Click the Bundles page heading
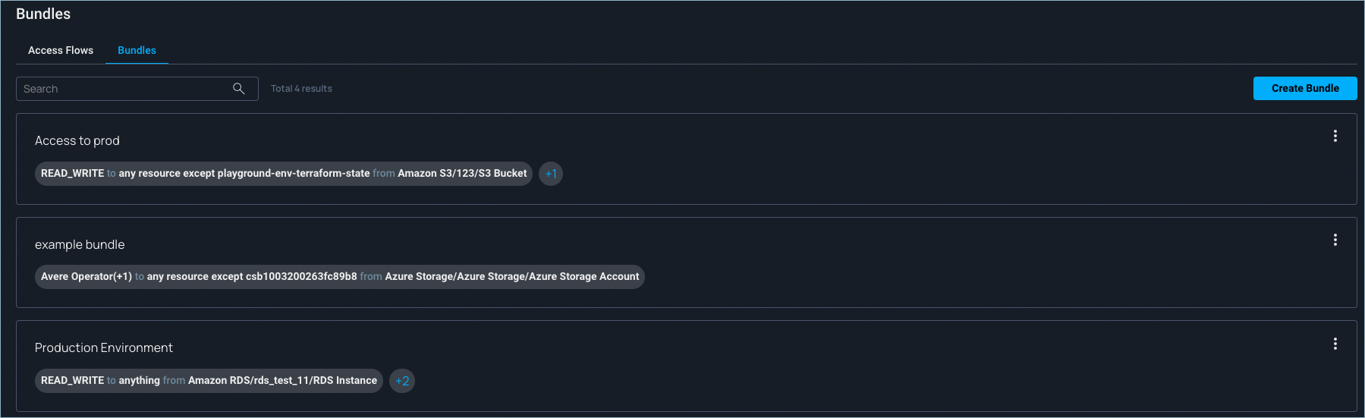Screen dimensions: 1365x418 [43, 14]
